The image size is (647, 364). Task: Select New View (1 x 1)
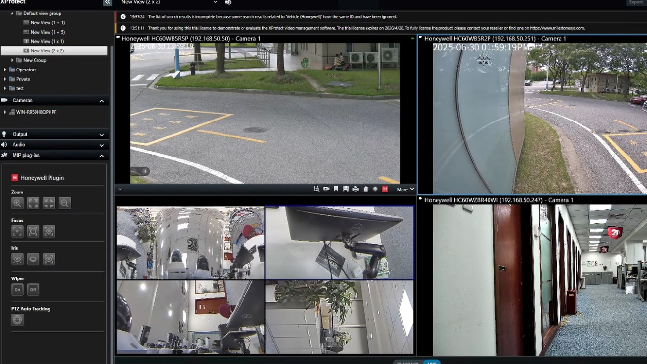click(47, 41)
